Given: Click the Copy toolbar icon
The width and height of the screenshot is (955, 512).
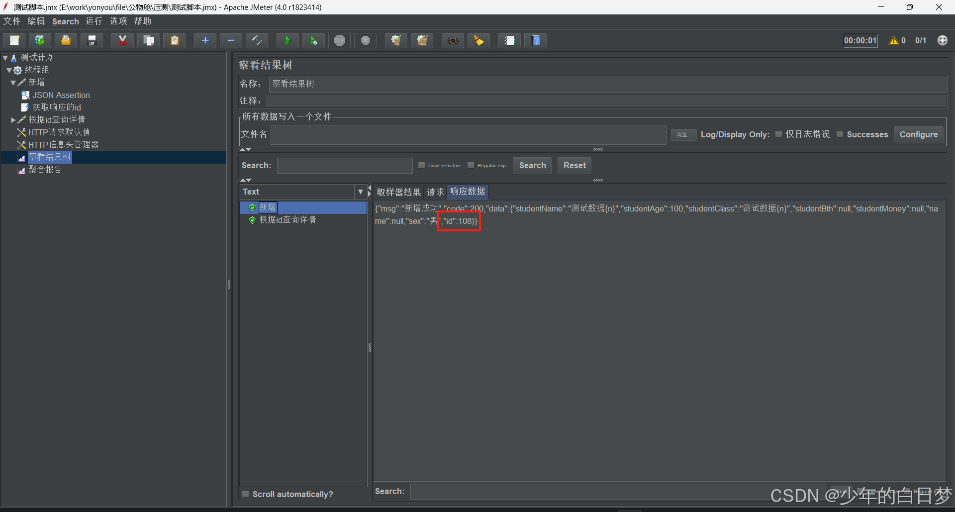Looking at the screenshot, I should point(149,40).
